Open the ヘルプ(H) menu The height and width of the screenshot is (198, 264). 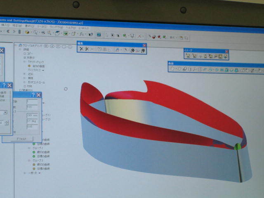click(x=71, y=28)
